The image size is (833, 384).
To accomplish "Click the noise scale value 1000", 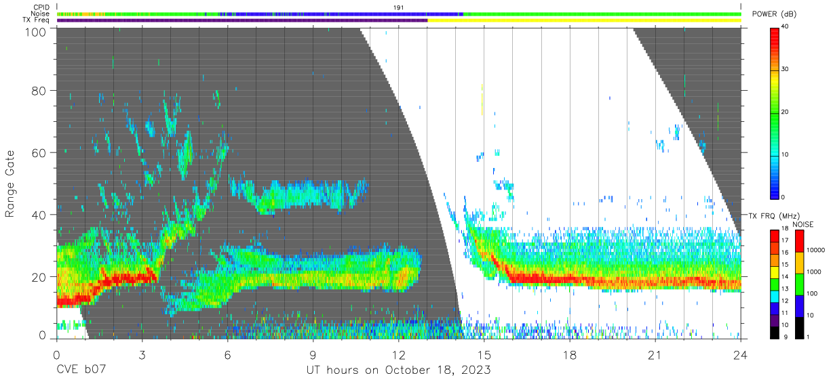I will pos(815,272).
